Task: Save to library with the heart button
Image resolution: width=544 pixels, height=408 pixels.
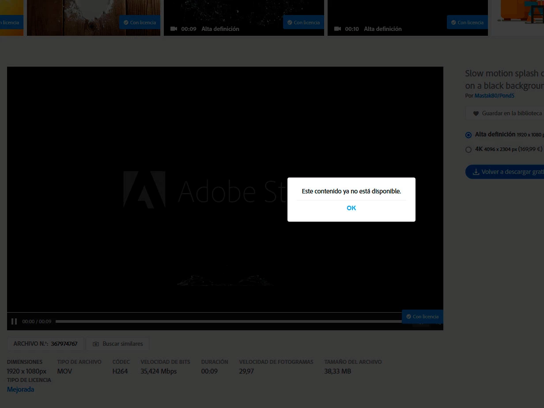Action: coord(505,113)
